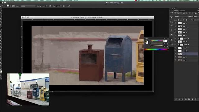Click the hue (H) slider in Color panel
199x112 pixels.
[157, 41]
